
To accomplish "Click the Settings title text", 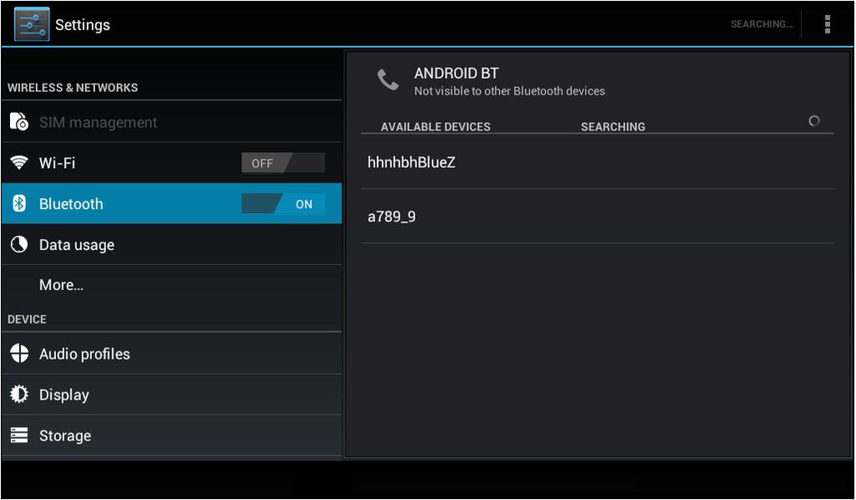I will pyautogui.click(x=83, y=24).
